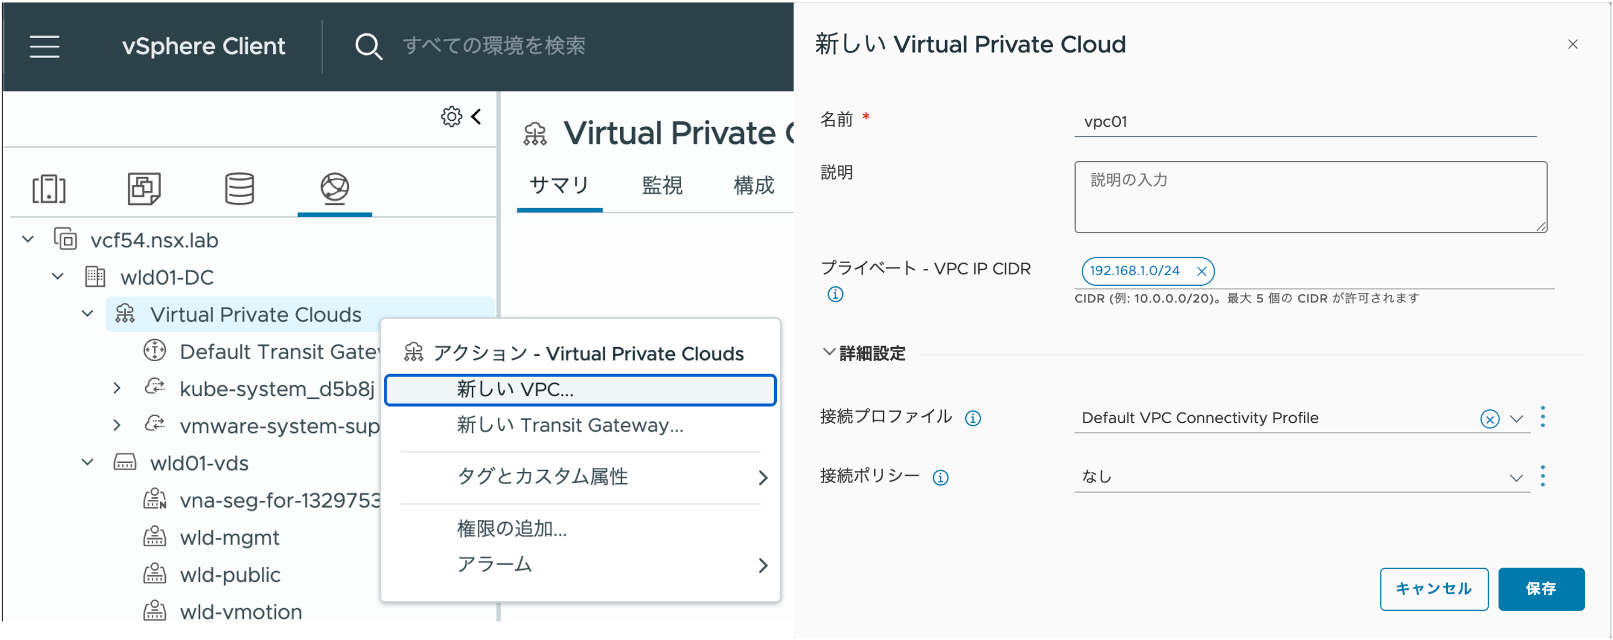The height and width of the screenshot is (640, 1613).
Task: Switch to Storage inventory view
Action: (239, 188)
